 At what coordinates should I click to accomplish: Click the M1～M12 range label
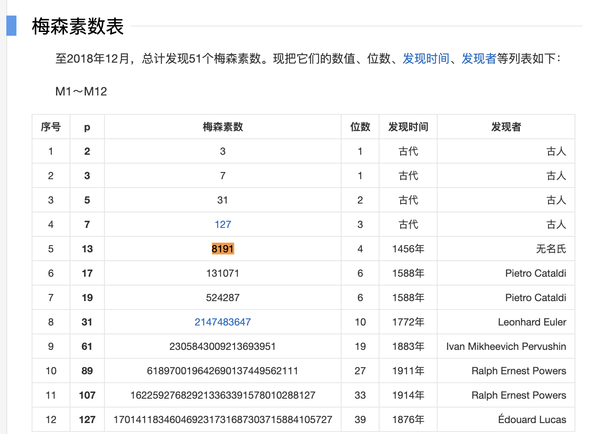81,92
